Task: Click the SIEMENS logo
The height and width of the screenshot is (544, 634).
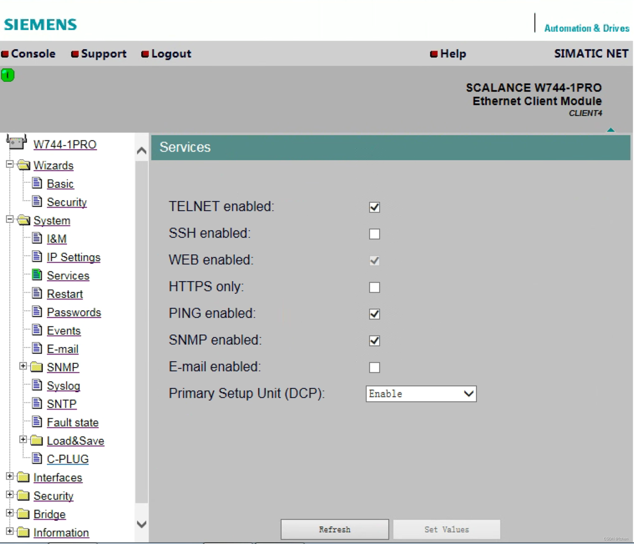Action: [x=40, y=25]
